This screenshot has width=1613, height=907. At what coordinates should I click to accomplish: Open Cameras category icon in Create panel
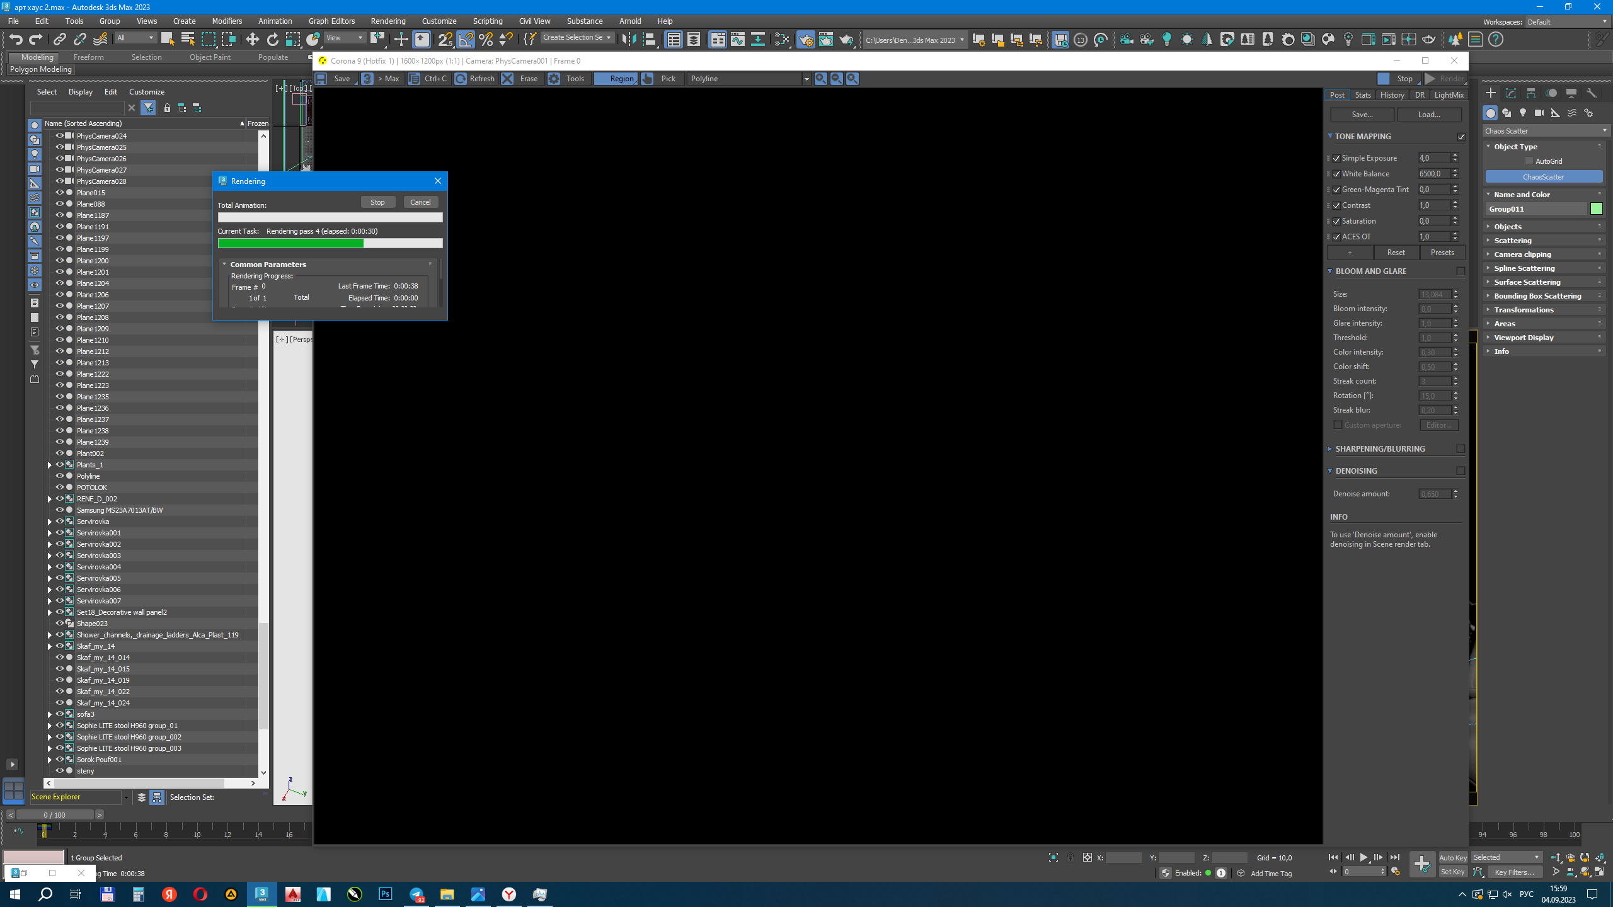pos(1539,113)
